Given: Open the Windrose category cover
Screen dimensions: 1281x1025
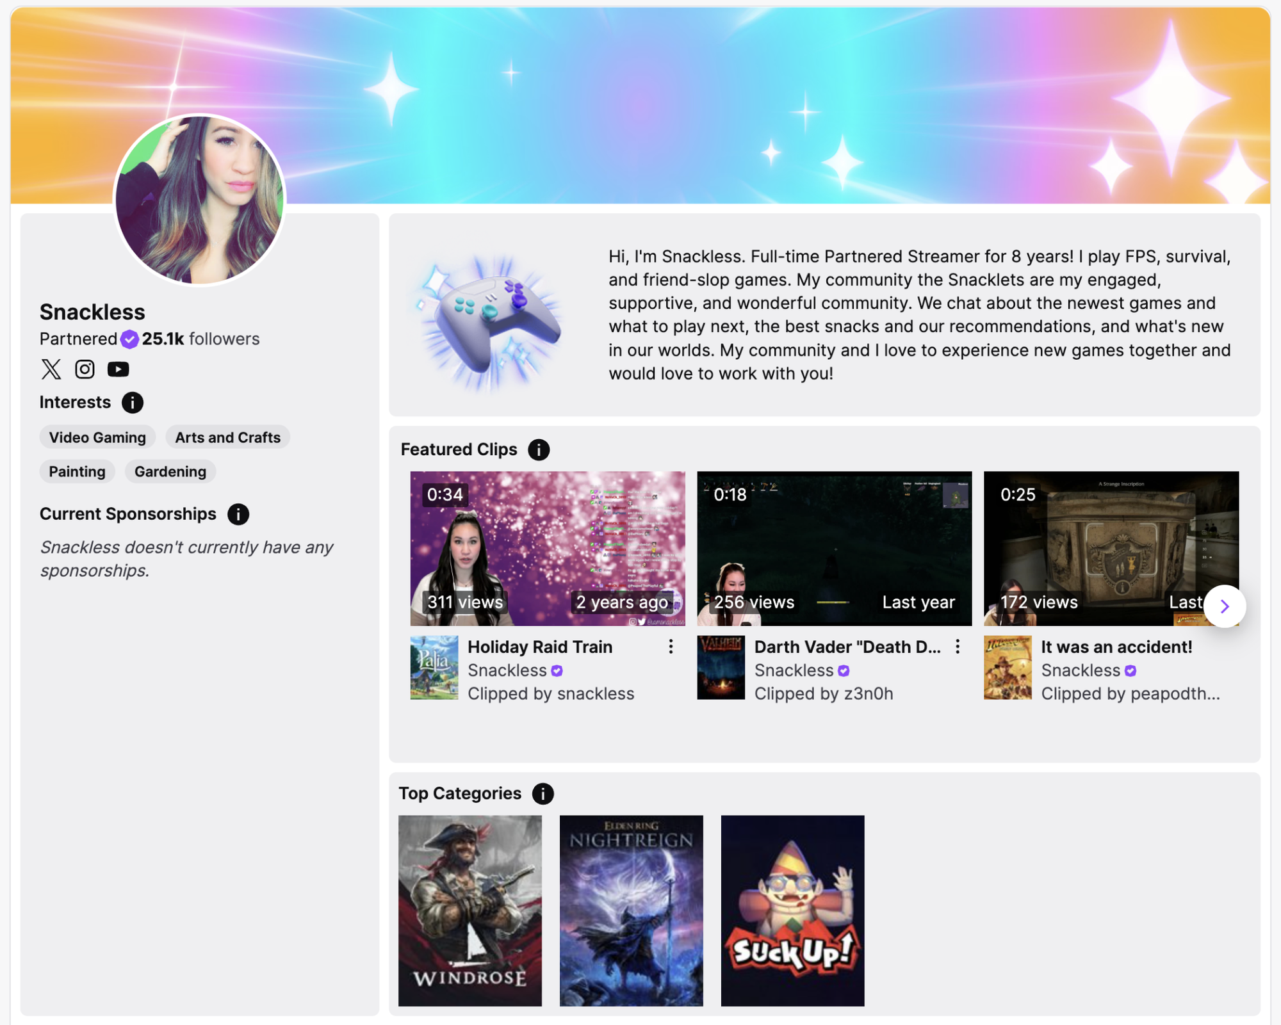Looking at the screenshot, I should coord(470,910).
